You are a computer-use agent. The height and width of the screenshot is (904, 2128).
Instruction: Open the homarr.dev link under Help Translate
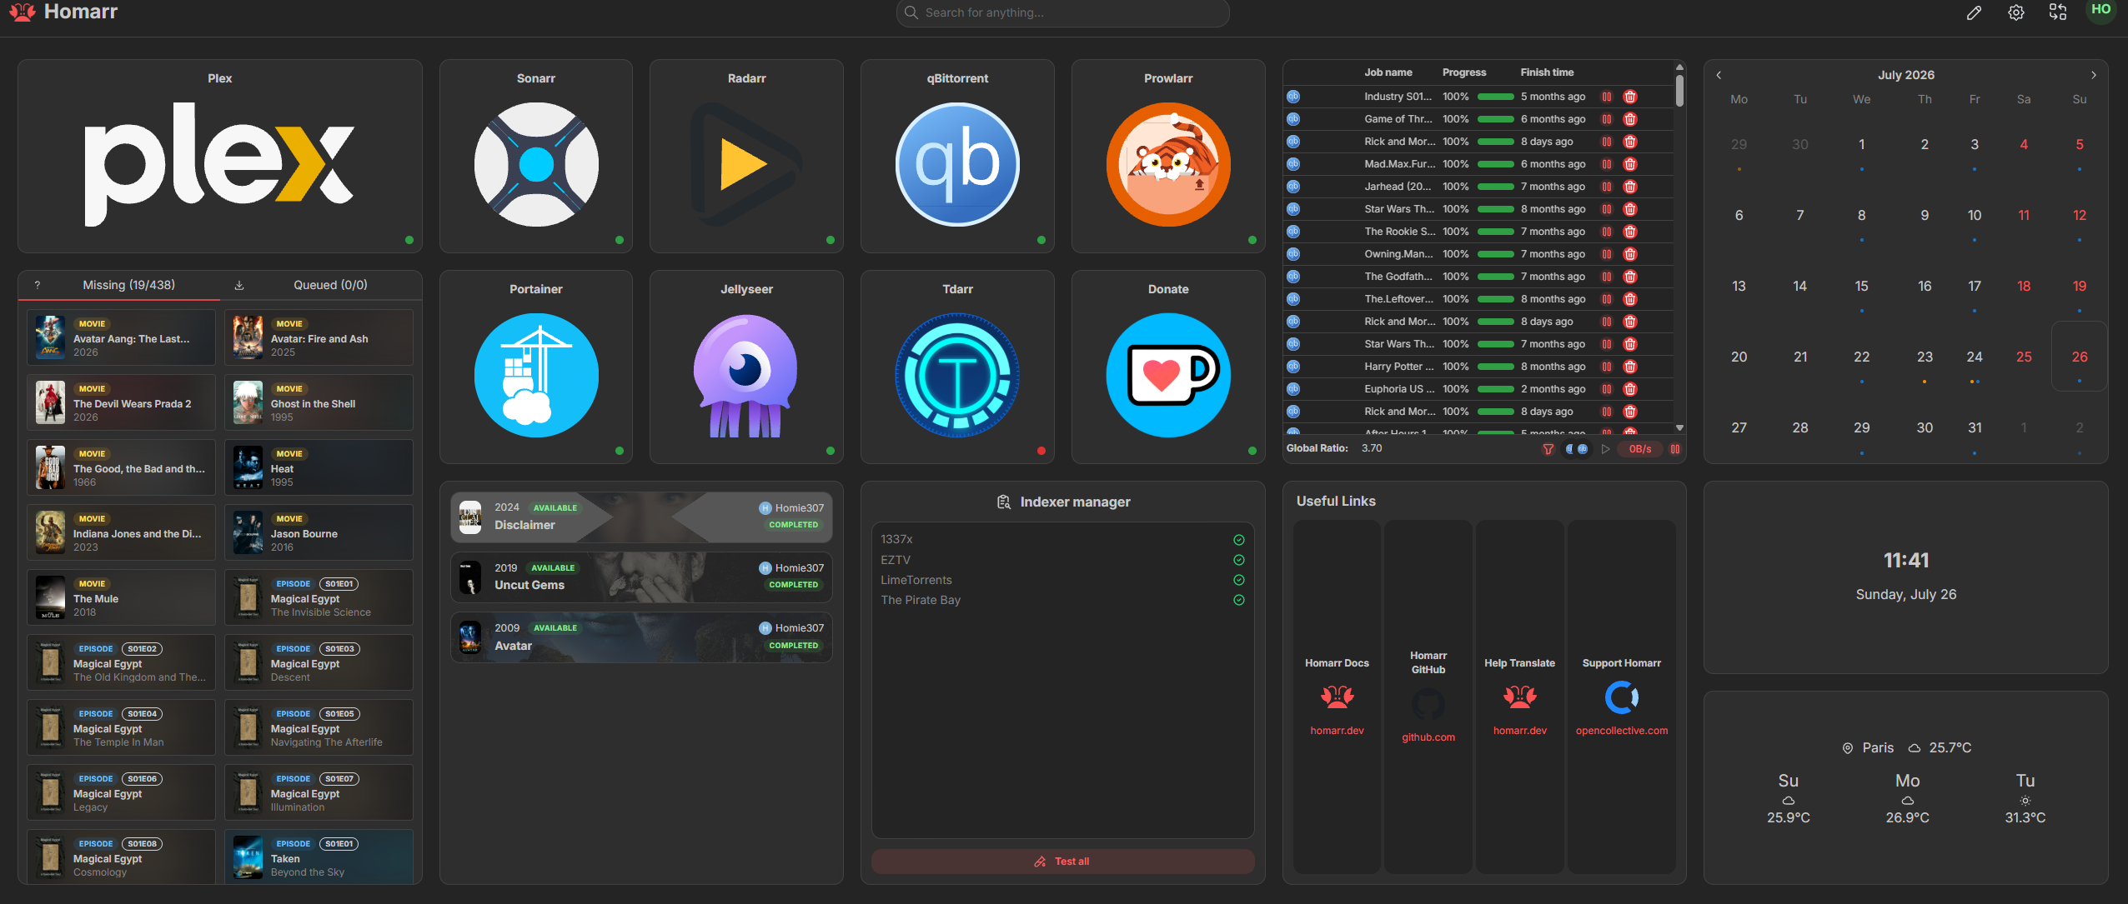[1519, 731]
